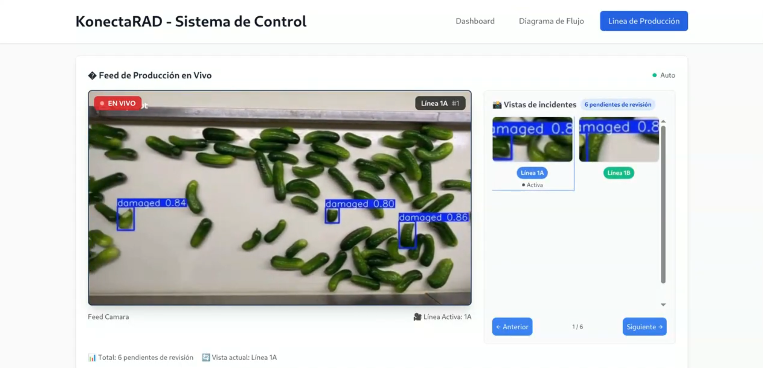Viewport: 763px width, 368px height.
Task: Open the Línea 1B incident thumbnail
Action: pos(619,139)
